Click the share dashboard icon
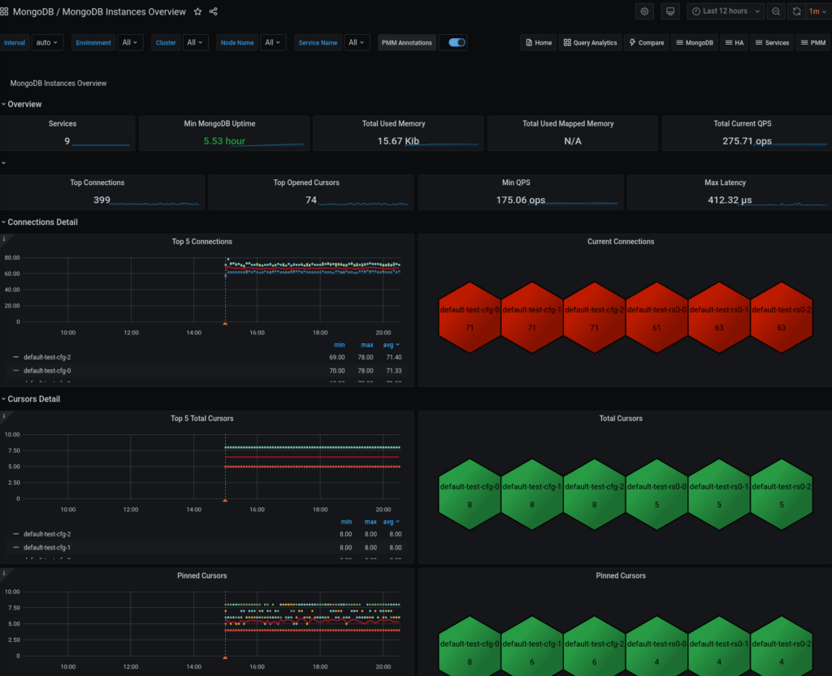The image size is (832, 676). tap(214, 11)
